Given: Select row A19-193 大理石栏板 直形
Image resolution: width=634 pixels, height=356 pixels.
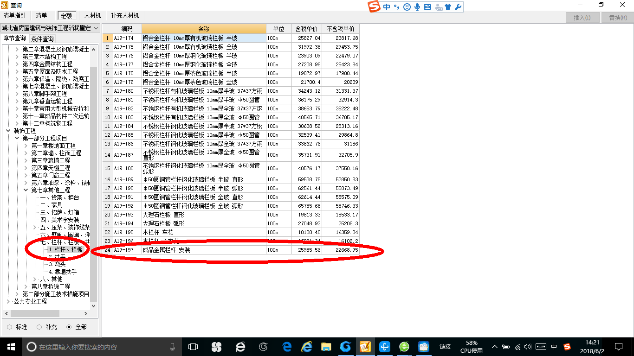Looking at the screenshot, I should coord(231,215).
